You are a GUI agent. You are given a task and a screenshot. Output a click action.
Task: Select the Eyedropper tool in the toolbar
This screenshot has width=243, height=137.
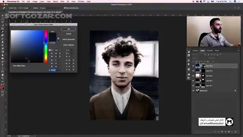click(2, 32)
